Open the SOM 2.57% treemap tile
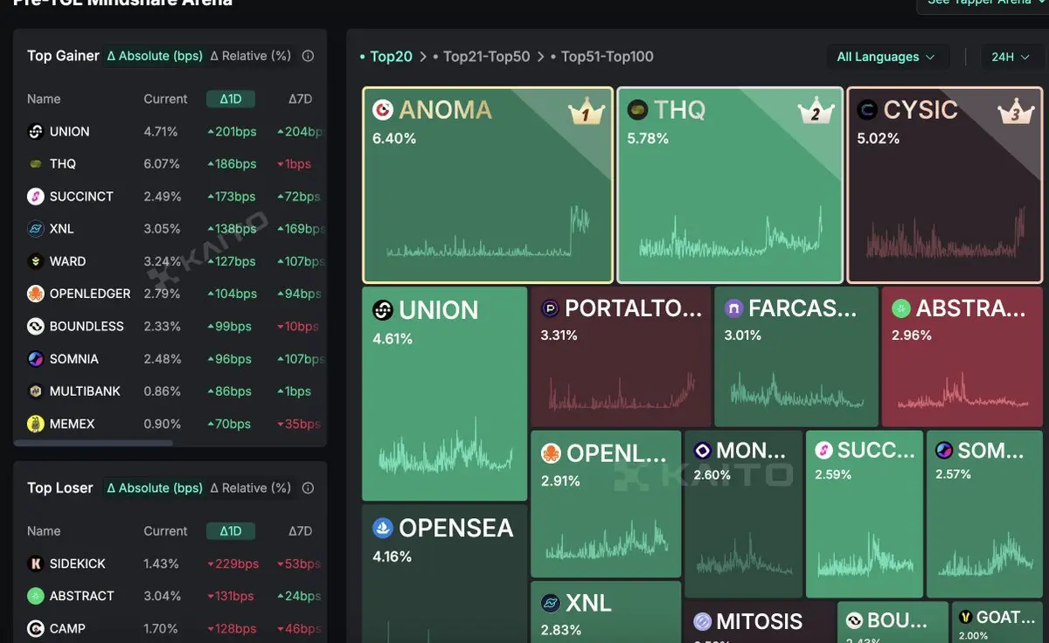 (x=984, y=514)
